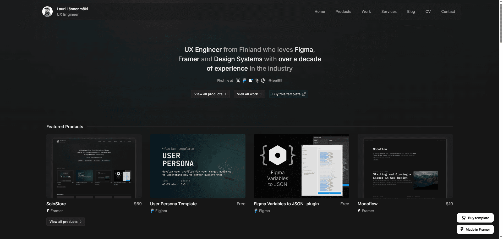
Task: Open the Figma community profile icon
Action: point(244,81)
